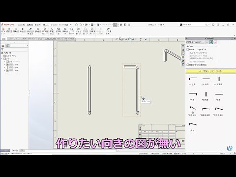Click the Standard 3 View ribbon icon
The width and height of the screenshot is (236, 177).
(52, 31)
